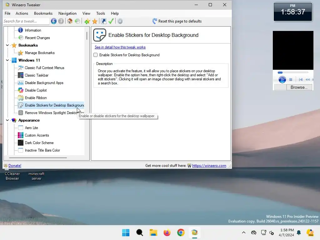Screen dimensions: 320x240
Task: Click the large sticker icon in page header
Action: [100, 35]
